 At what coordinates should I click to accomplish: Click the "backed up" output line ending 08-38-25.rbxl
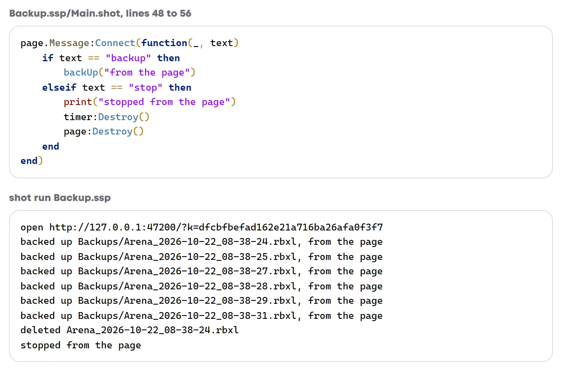[x=202, y=257]
